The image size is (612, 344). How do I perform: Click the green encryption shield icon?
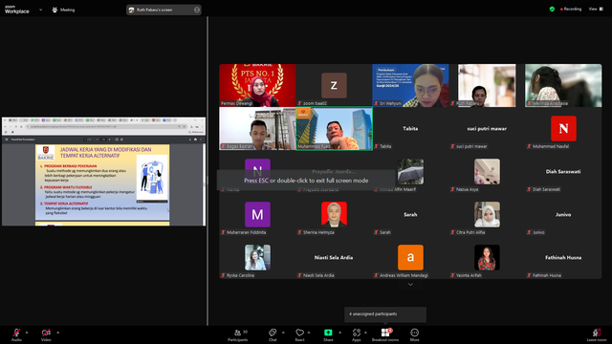(x=552, y=9)
